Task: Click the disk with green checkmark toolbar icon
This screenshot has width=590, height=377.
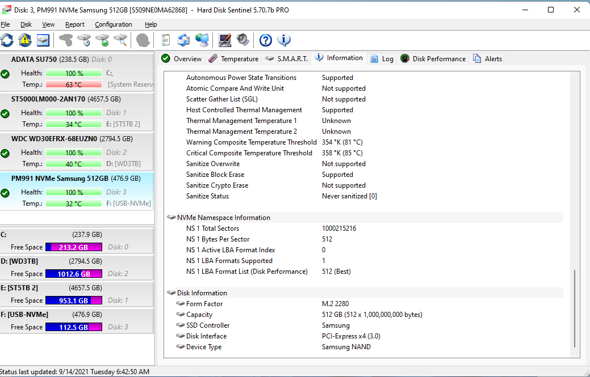Action: coord(102,40)
